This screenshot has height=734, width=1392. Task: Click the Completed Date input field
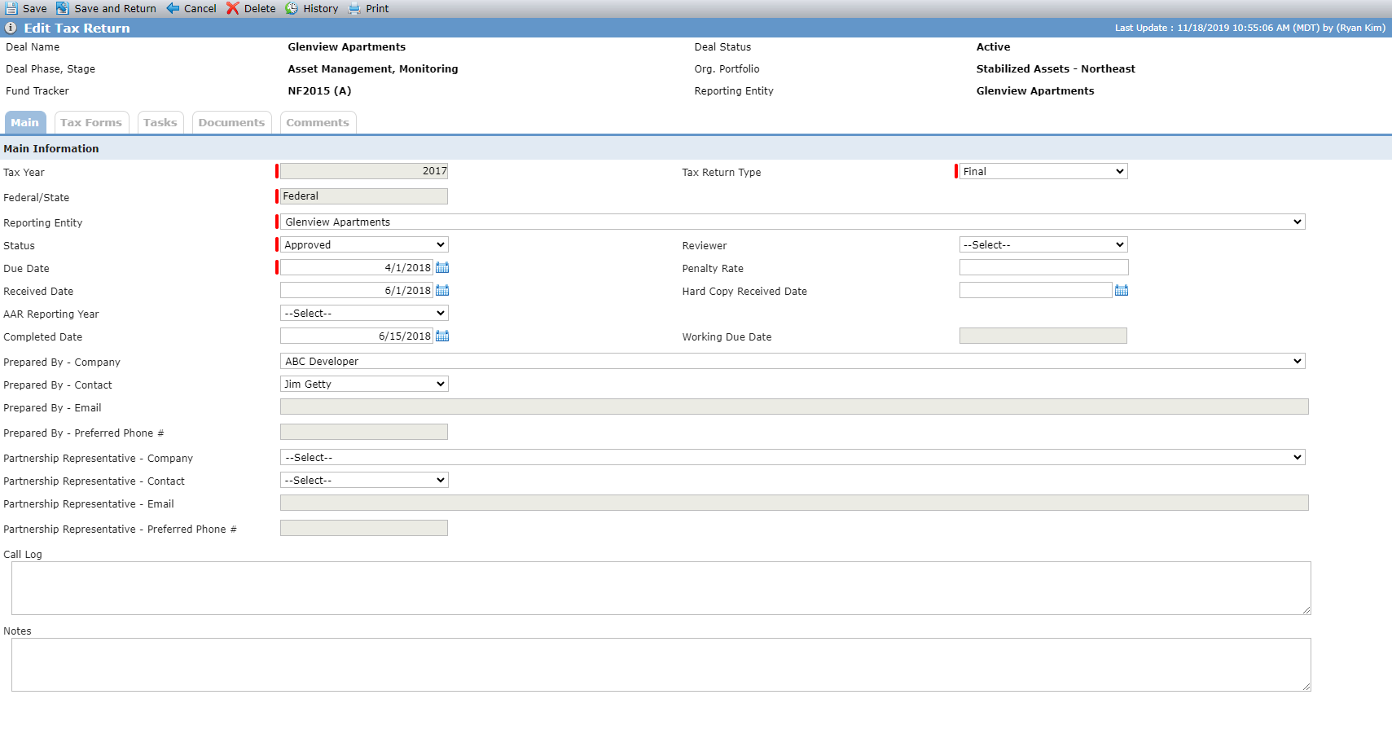coord(357,336)
